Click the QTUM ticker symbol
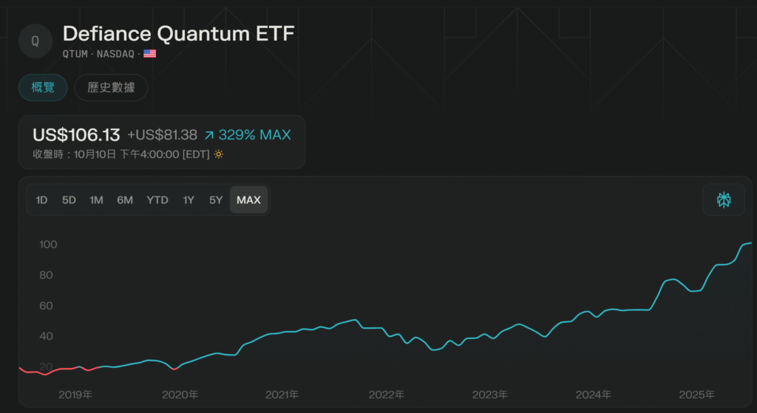 pyautogui.click(x=76, y=54)
